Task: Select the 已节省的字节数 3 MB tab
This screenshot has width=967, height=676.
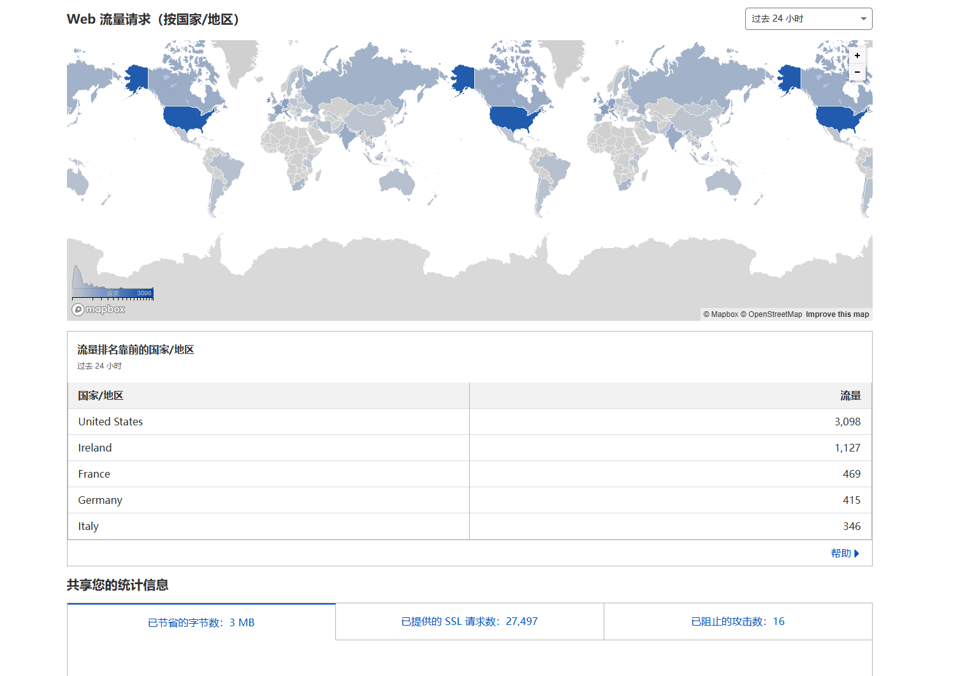Action: tap(201, 622)
